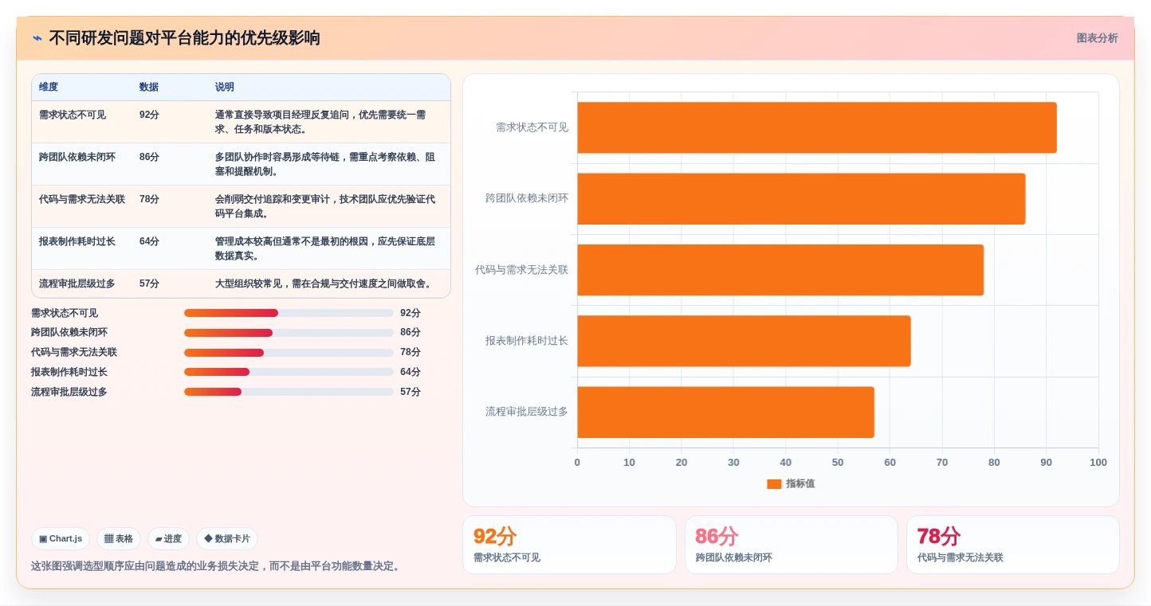Toggle the 指标值 legend item
The width and height of the screenshot is (1151, 606).
(791, 483)
